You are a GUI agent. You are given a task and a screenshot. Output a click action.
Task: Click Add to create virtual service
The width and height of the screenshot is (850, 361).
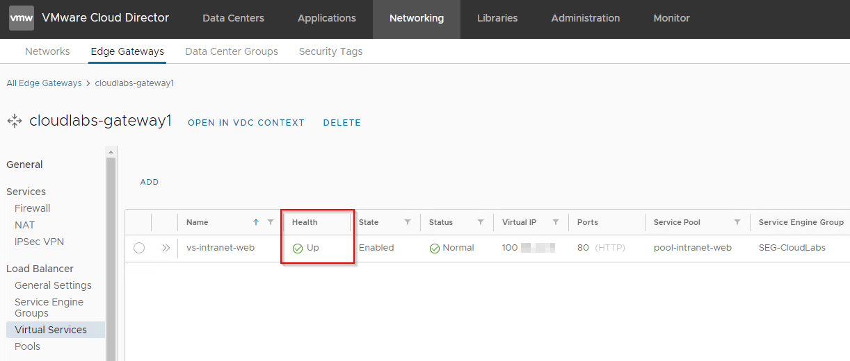tap(150, 182)
